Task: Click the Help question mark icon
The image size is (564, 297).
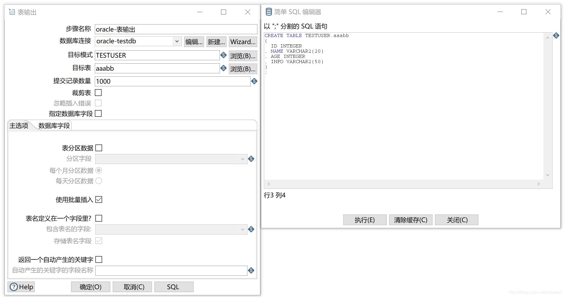Action: point(14,287)
